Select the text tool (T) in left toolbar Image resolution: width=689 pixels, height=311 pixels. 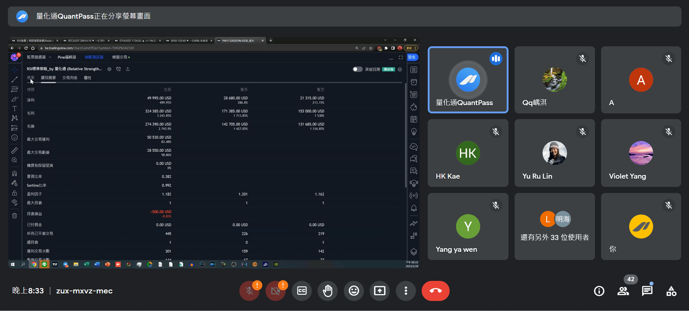[14, 108]
